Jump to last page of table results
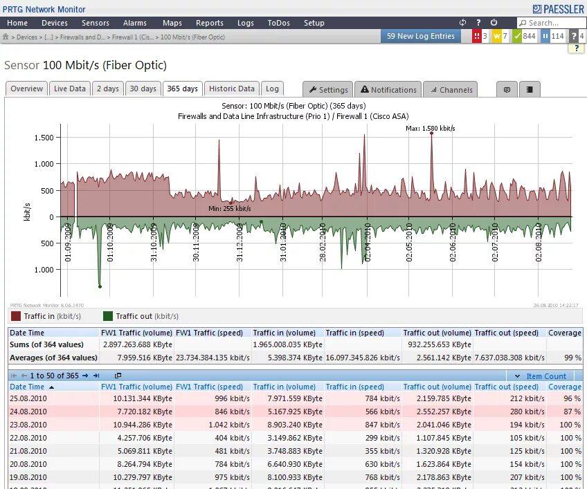This screenshot has width=587, height=489. point(96,376)
